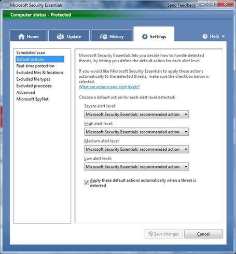Click the History icon
Viewport: 236px width, 254px height.
(104, 36)
